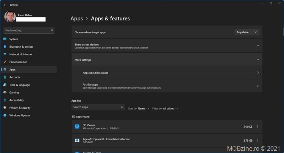Click the 110 apps found text
284x153 pixels.
[x=81, y=117]
